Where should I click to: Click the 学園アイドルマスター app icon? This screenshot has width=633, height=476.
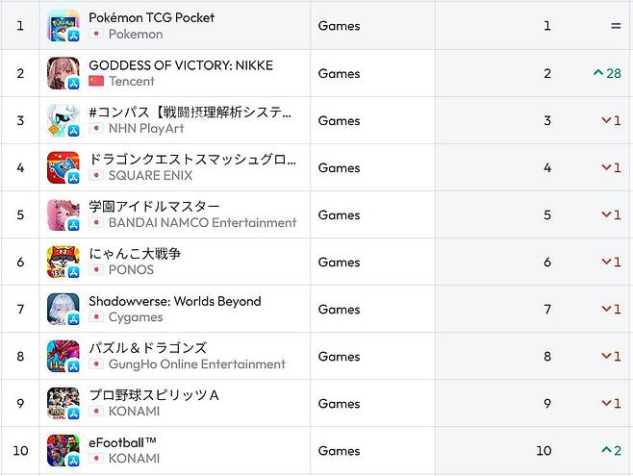[x=63, y=214]
